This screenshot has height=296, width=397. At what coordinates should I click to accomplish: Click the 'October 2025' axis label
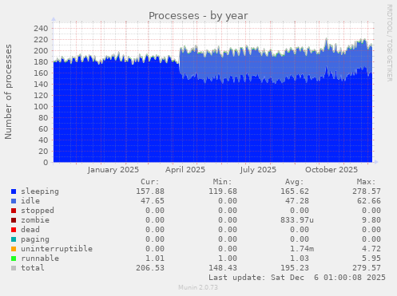[x=331, y=170]
